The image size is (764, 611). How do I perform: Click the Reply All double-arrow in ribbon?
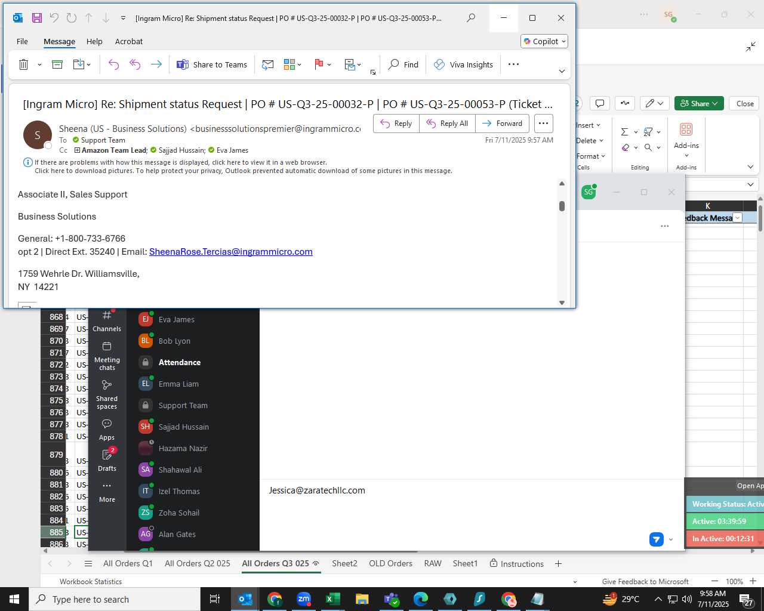(x=135, y=64)
